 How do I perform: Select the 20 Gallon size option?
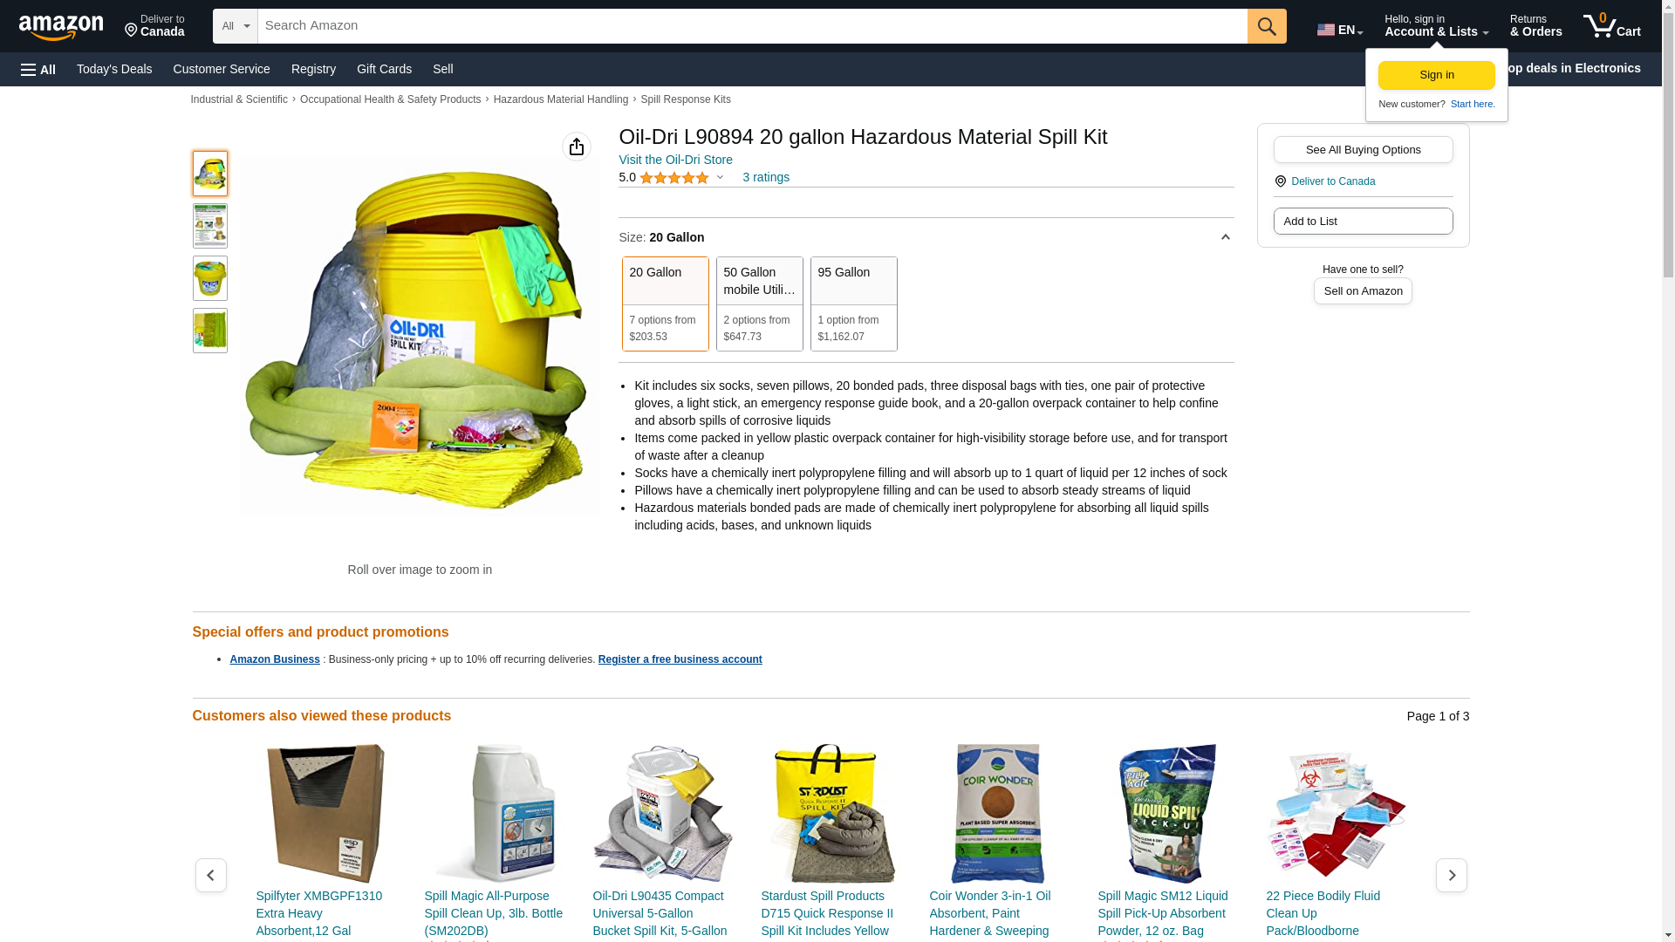pos(665,304)
